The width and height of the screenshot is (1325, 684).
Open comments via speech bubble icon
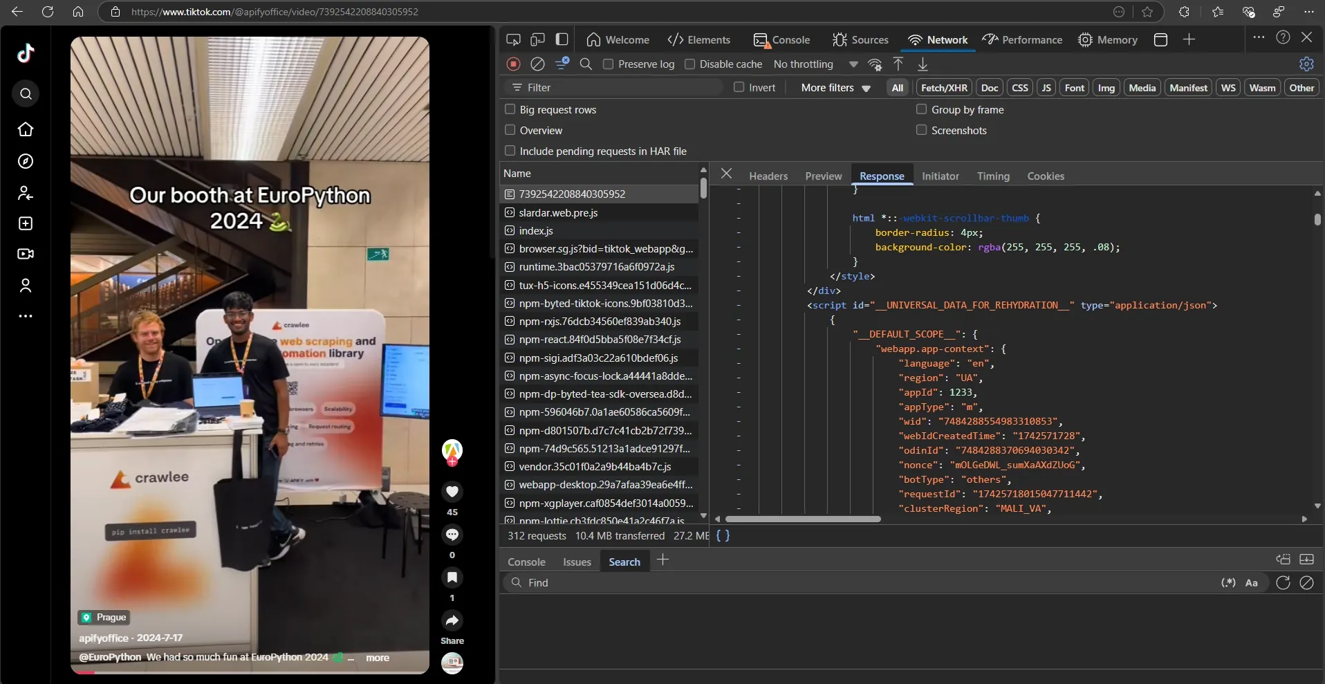tap(452, 535)
